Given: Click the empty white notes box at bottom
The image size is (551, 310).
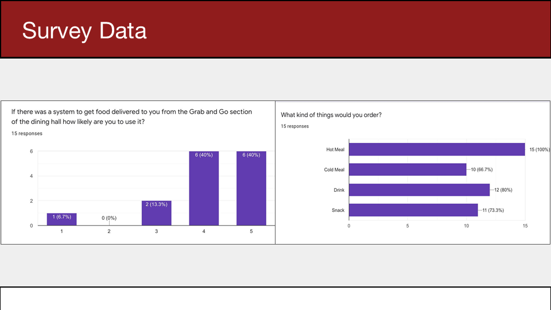Looking at the screenshot, I should (275, 299).
